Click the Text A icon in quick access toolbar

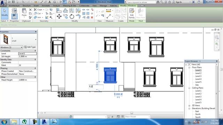(x=49, y=2)
